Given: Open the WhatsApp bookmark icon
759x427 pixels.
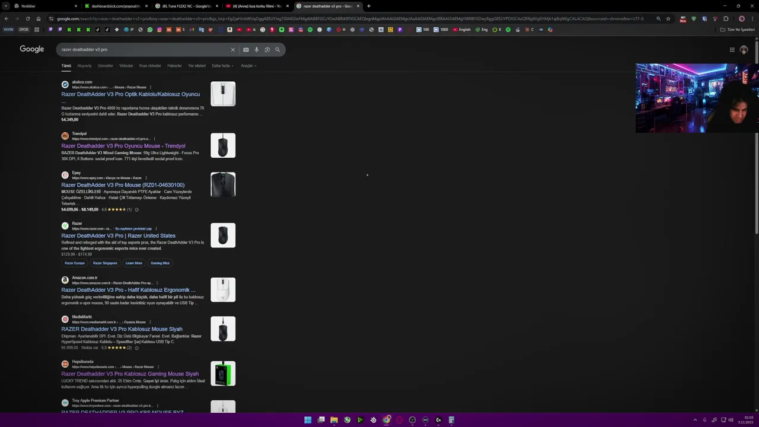Looking at the screenshot, I should click(x=150, y=30).
